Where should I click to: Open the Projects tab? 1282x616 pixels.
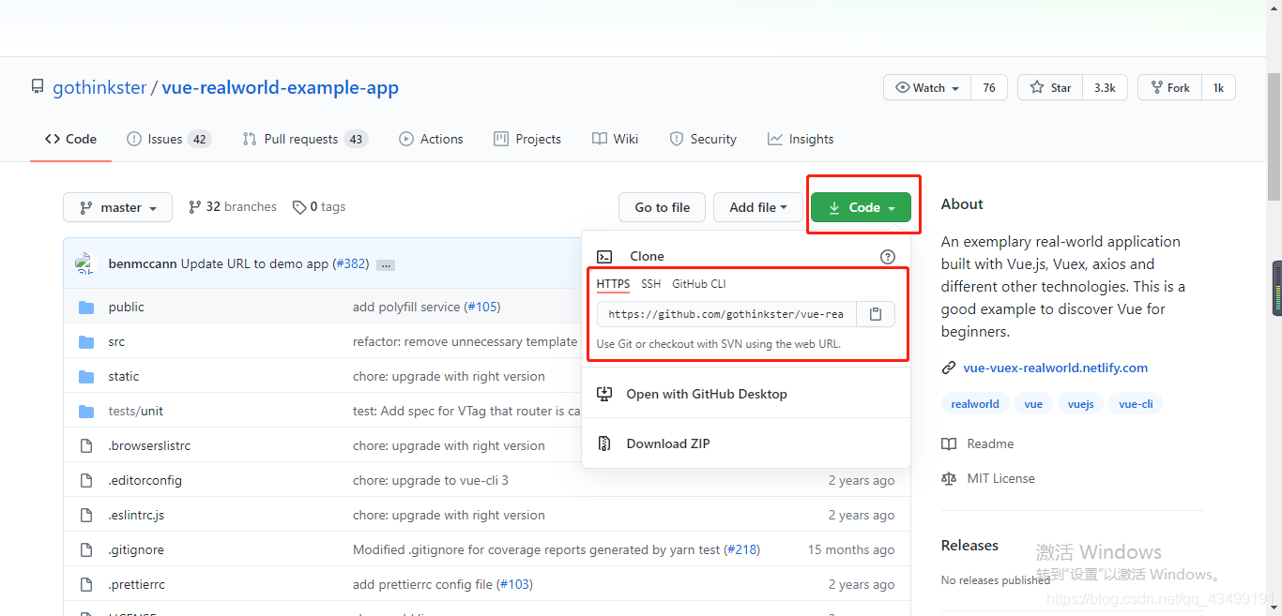tap(527, 139)
